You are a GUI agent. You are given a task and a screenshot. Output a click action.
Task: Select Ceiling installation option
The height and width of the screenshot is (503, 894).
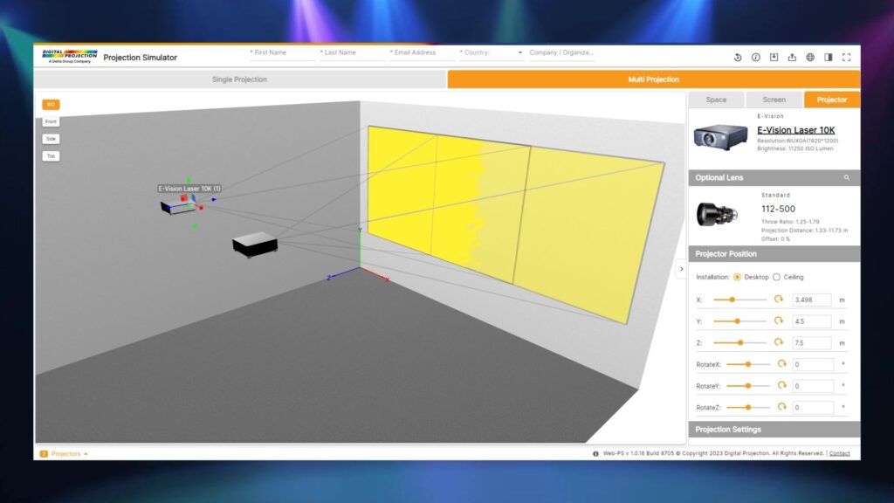coord(777,277)
